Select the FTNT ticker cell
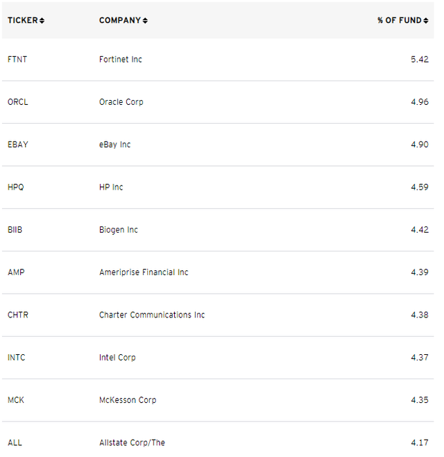Image resolution: width=444 pixels, height=457 pixels. pyautogui.click(x=17, y=60)
